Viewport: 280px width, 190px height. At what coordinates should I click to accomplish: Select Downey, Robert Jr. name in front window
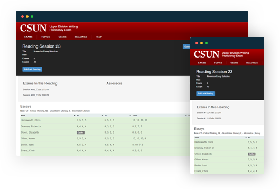[204, 148]
